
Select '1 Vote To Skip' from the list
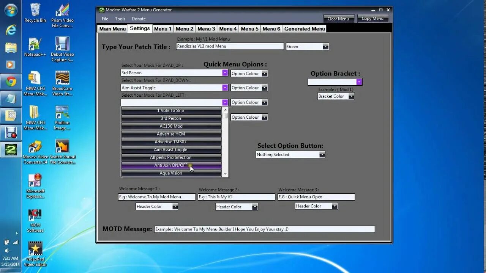(x=171, y=110)
